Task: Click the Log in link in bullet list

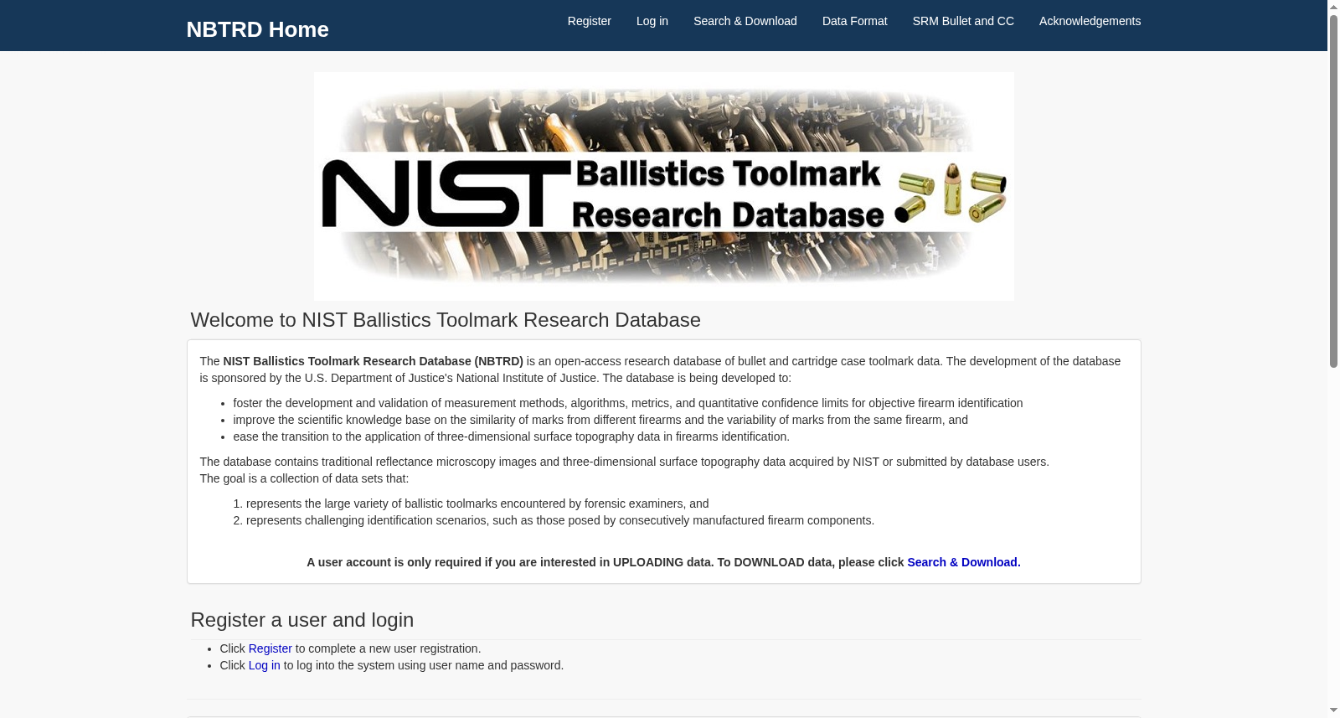Action: [264, 665]
